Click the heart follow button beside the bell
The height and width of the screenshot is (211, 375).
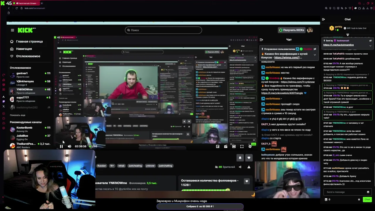point(249,158)
